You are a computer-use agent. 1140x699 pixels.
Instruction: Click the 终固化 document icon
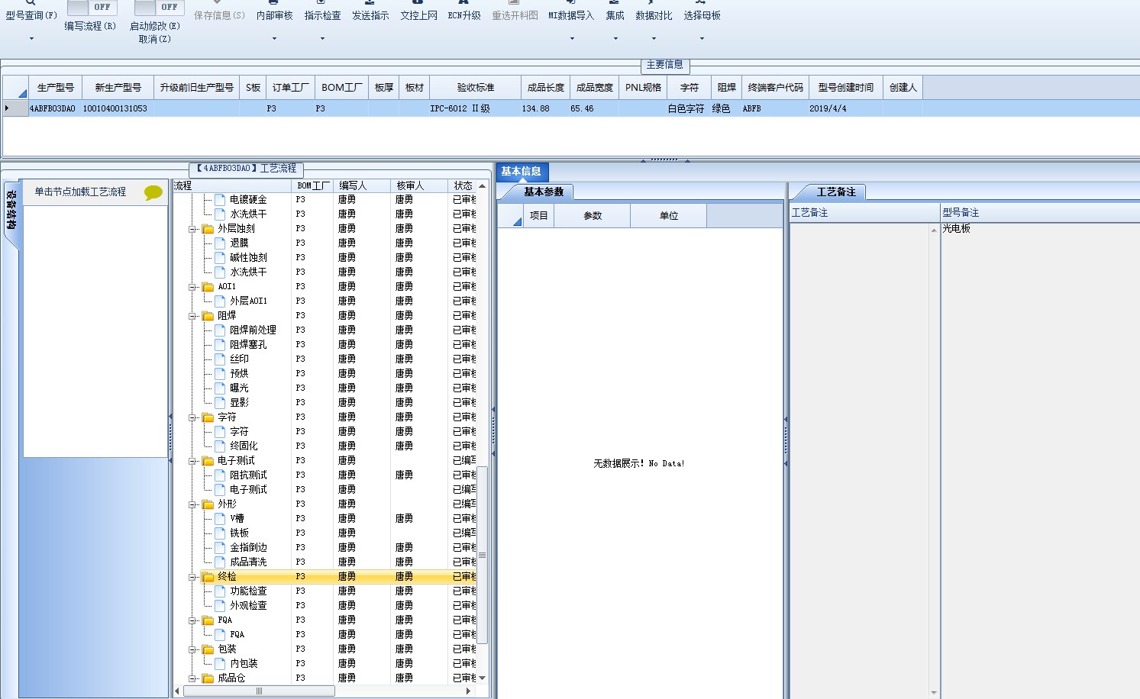220,446
